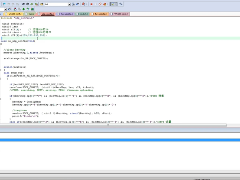Click the Pack Installer icon
The height and width of the screenshot is (180, 240).
[x=32, y=9]
